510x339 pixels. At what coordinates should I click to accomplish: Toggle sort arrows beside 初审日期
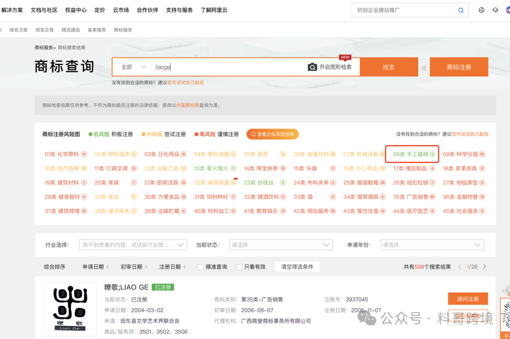146,267
